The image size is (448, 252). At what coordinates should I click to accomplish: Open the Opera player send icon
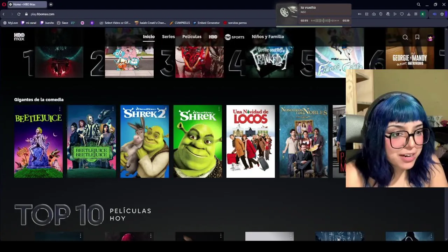[395, 14]
